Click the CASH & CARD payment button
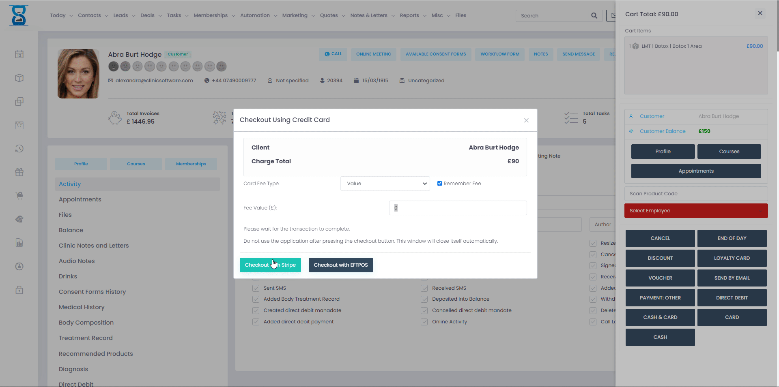This screenshot has height=387, width=779. click(660, 317)
